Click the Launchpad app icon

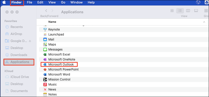(x=45, y=34)
